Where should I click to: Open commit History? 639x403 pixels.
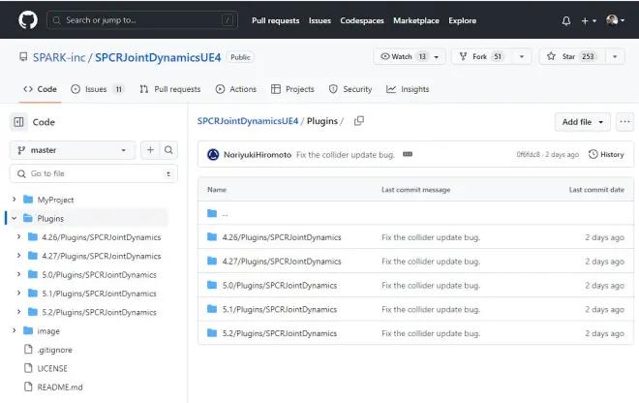click(x=606, y=154)
